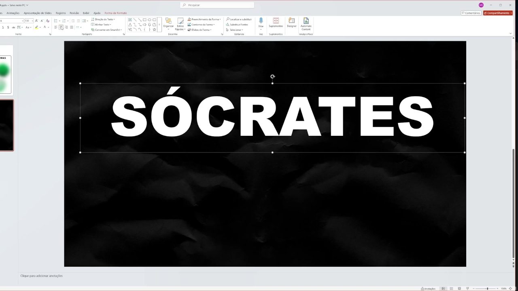
Task: Click the Compartilhamento button
Action: [x=498, y=13]
